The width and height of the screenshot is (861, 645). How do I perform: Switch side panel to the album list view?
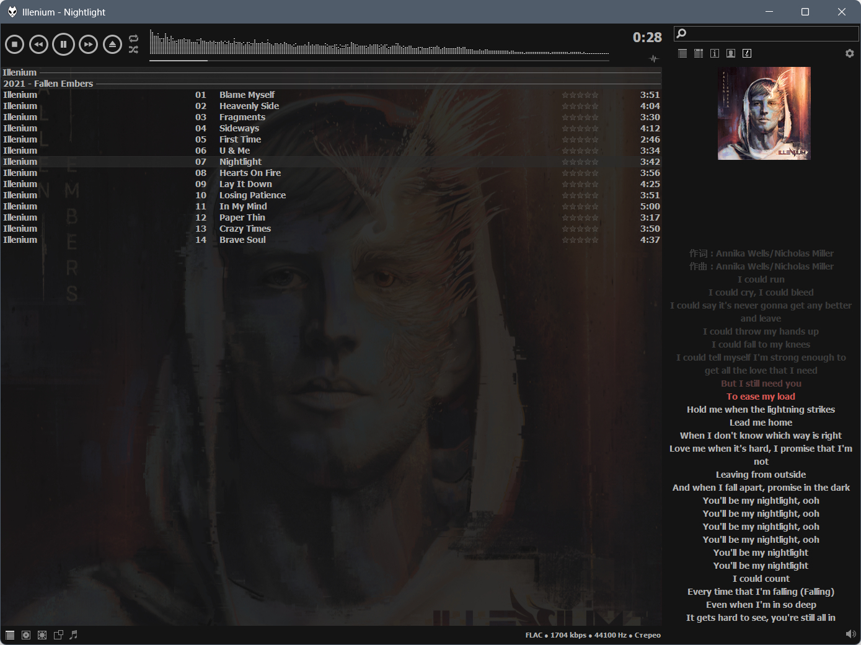[699, 53]
